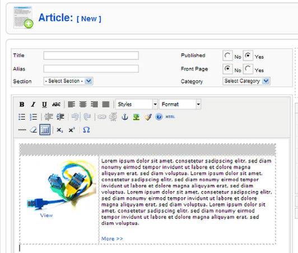Image resolution: width=298 pixels, height=253 pixels.
Task: Apply italic formatting
Action: [x=33, y=104]
